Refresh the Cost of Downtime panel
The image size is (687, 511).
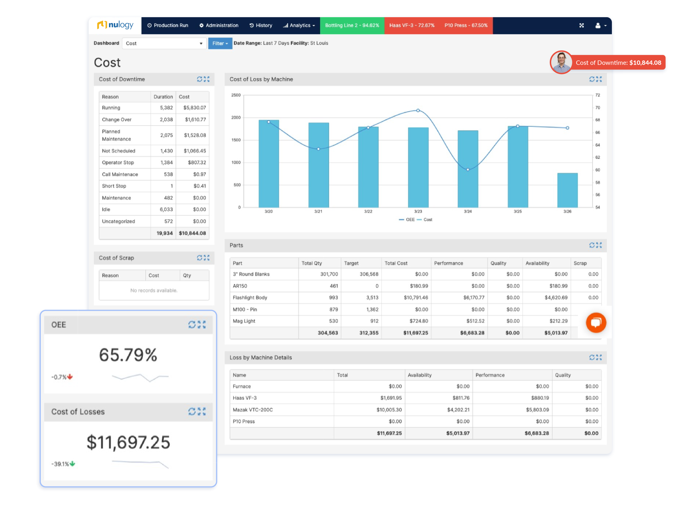coord(199,79)
